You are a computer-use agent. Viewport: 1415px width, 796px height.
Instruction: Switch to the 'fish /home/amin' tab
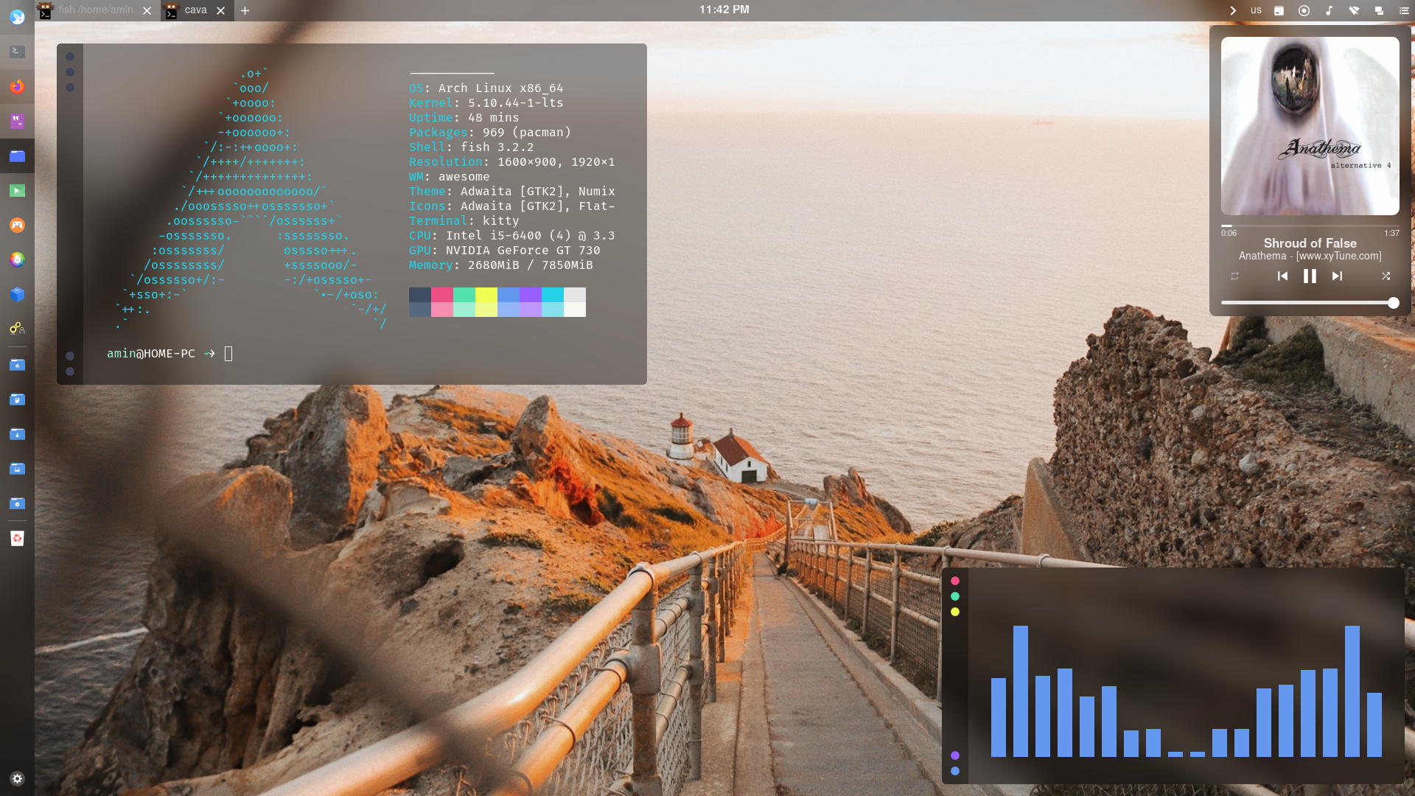tap(96, 10)
